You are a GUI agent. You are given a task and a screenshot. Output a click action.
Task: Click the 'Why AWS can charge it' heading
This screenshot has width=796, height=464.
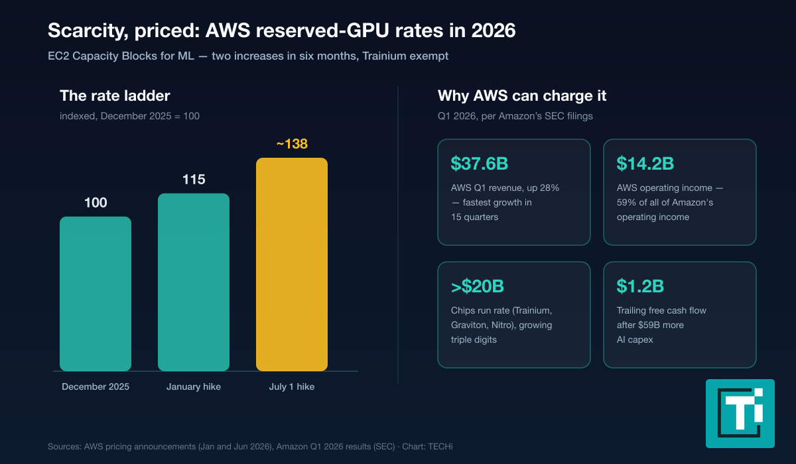(x=522, y=95)
